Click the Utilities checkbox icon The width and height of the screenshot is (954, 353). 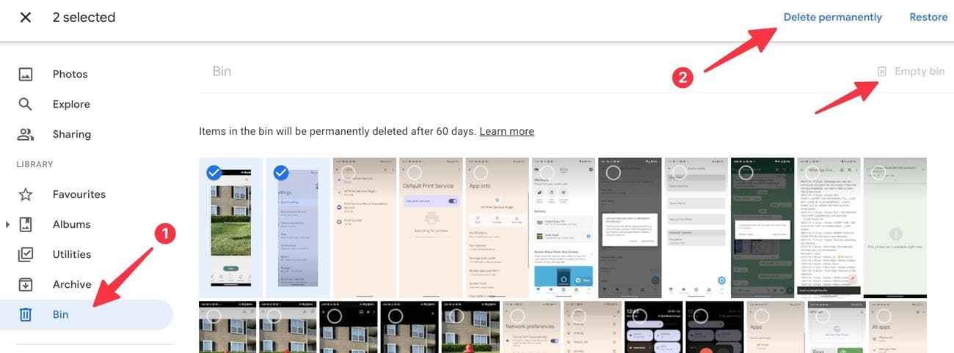tap(26, 254)
